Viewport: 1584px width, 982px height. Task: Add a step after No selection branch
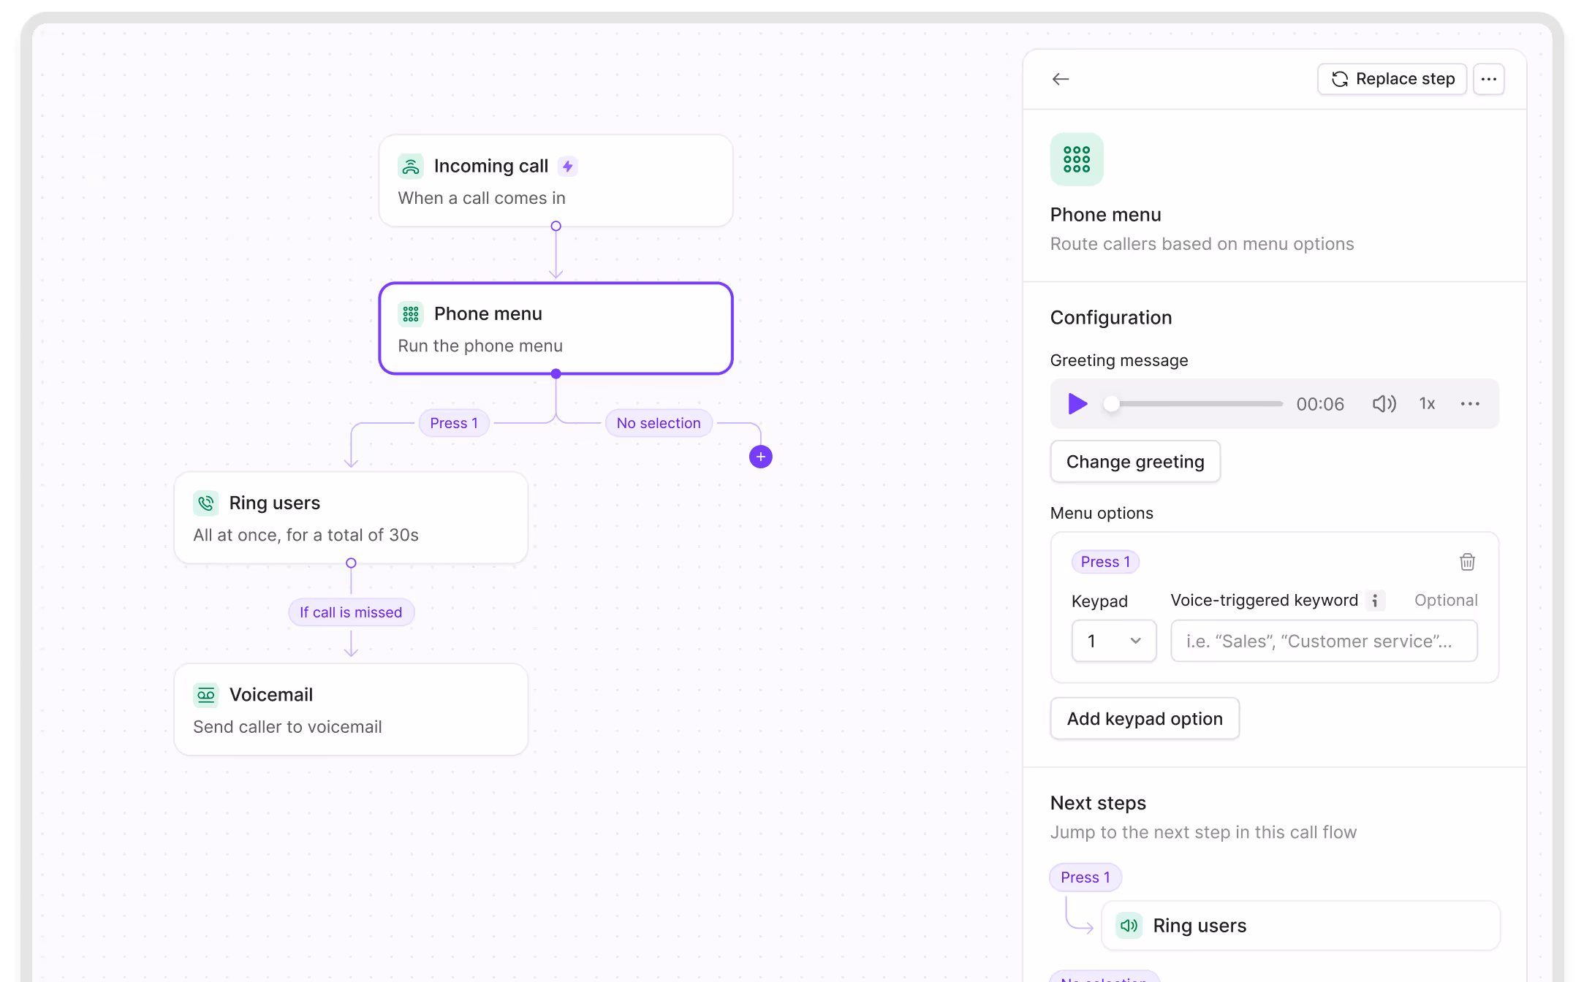(760, 457)
